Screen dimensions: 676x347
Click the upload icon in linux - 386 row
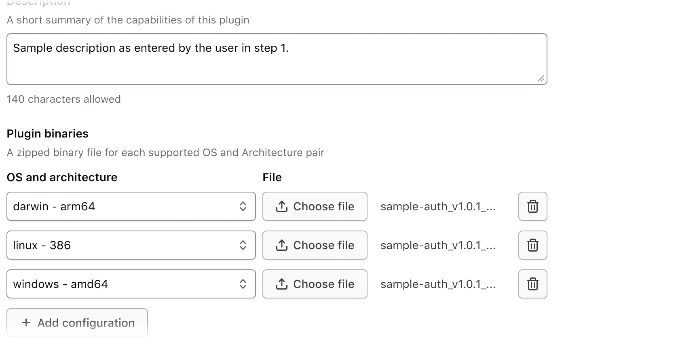(281, 245)
